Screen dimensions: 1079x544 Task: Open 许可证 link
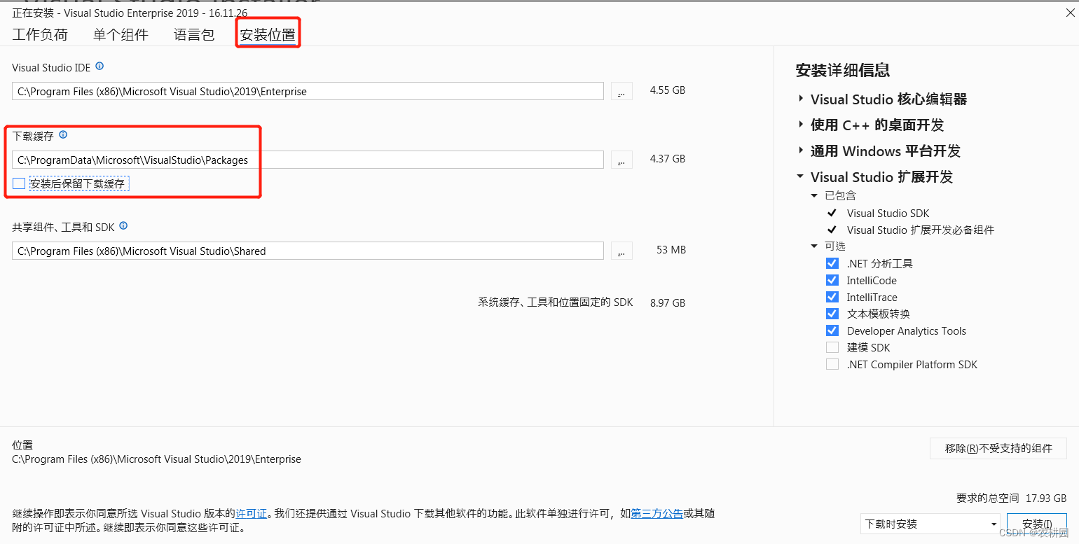pyautogui.click(x=251, y=513)
